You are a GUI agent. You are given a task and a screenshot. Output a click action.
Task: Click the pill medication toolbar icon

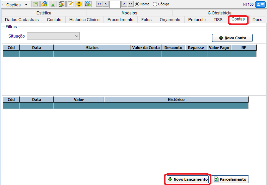coord(44,4)
